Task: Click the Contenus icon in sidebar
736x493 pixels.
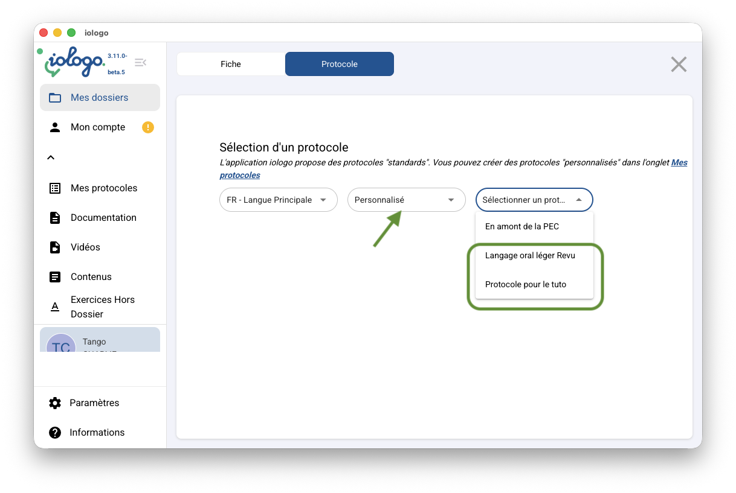Action: (x=55, y=277)
